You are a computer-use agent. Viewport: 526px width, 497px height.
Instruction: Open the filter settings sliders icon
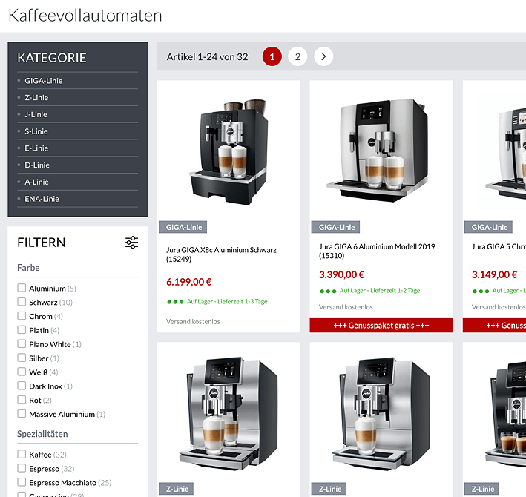coord(131,242)
